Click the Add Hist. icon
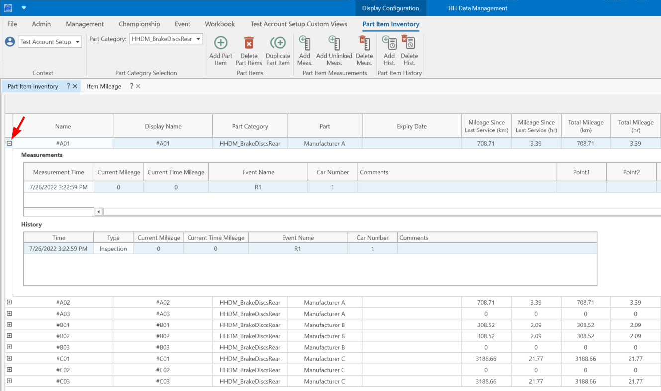The image size is (661, 391). [x=389, y=44]
